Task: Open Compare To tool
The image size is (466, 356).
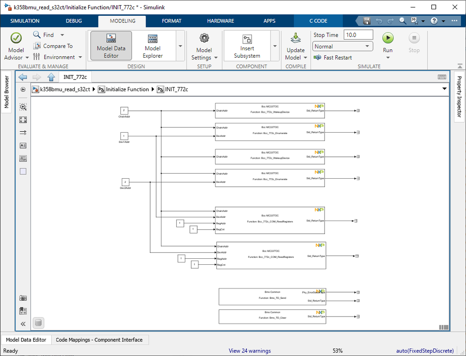Action: pyautogui.click(x=53, y=46)
